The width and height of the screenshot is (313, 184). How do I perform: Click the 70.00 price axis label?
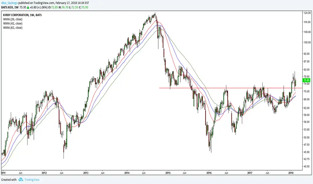tap(307, 91)
